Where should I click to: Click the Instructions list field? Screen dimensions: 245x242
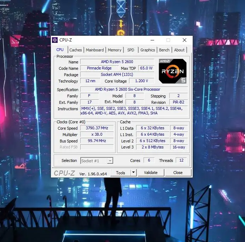134,111
